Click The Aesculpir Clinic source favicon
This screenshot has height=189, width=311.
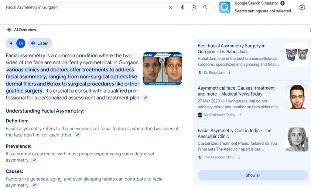(x=200, y=157)
